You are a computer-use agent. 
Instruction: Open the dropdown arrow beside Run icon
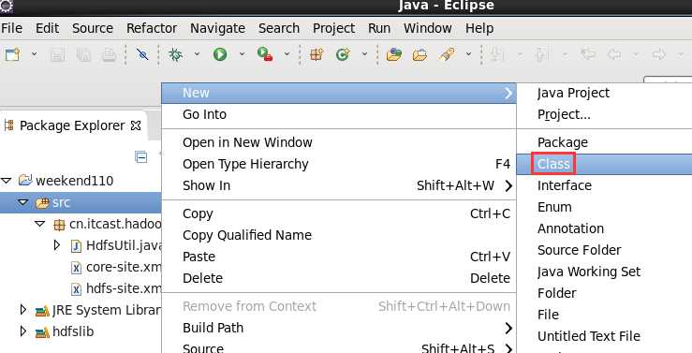click(x=242, y=54)
